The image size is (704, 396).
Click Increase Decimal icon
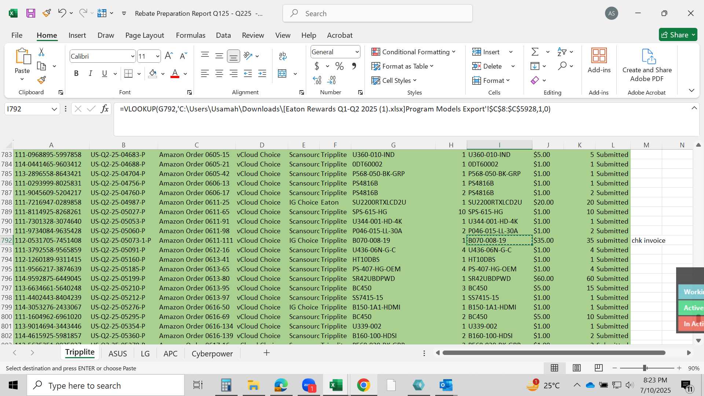point(317,80)
